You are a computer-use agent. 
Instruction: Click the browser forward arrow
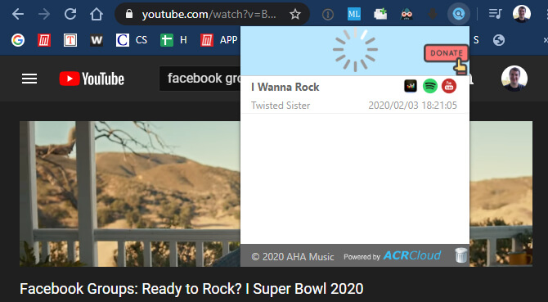pos(44,15)
